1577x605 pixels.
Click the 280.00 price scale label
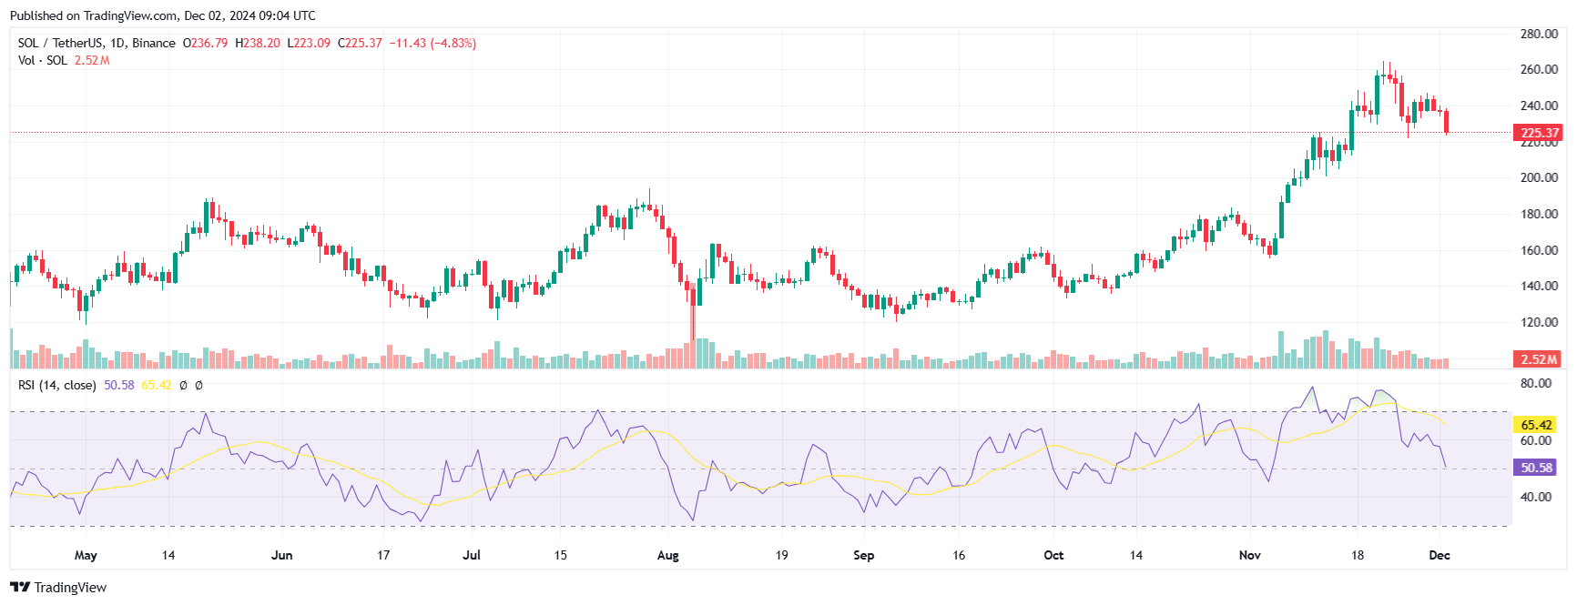point(1539,34)
